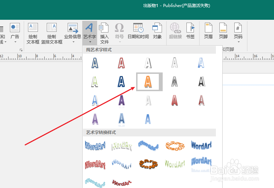Select the green outlined WordArt transform style

tap(122, 146)
